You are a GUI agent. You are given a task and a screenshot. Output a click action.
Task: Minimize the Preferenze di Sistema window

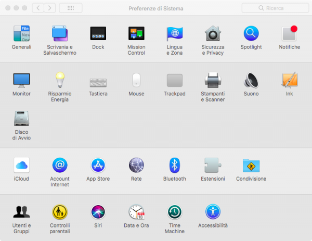coord(16,8)
